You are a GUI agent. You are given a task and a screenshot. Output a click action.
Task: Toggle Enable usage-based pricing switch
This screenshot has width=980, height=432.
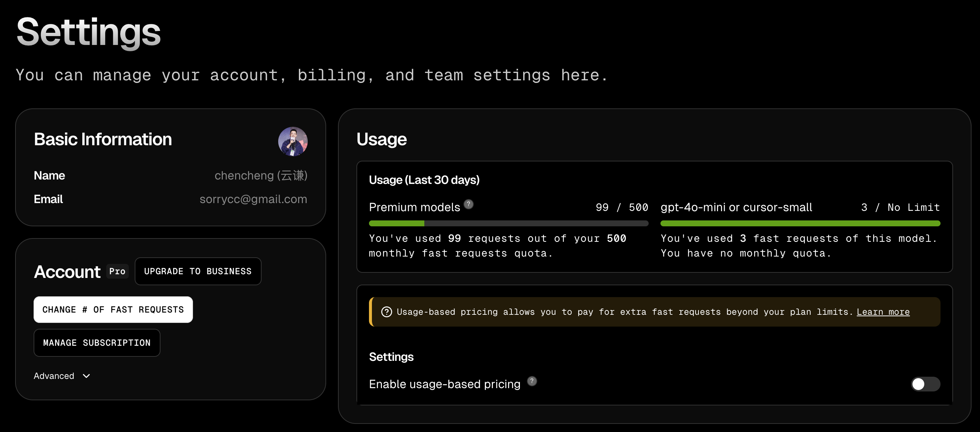pos(925,384)
